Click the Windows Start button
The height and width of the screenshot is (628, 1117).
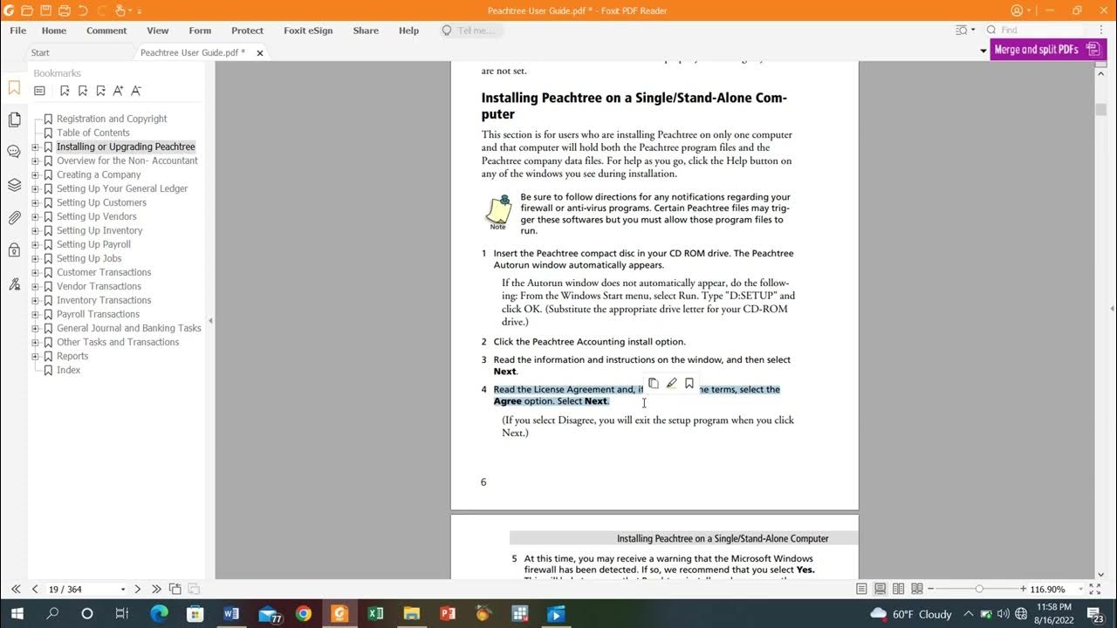coord(17,614)
